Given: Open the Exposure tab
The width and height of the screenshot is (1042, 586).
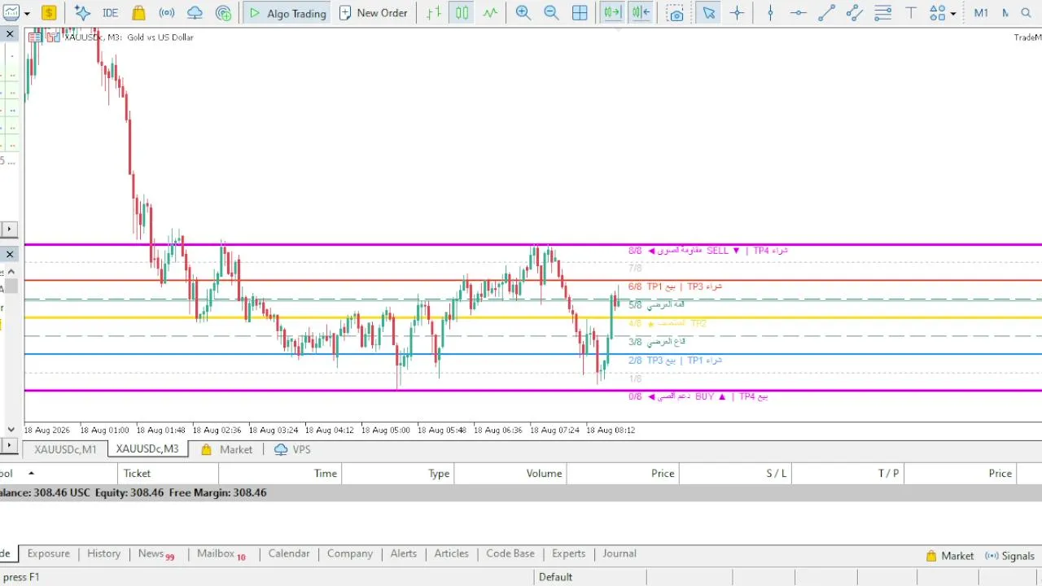Looking at the screenshot, I should point(49,553).
